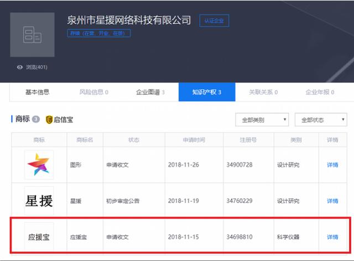Click the 详情 column header

332,140
